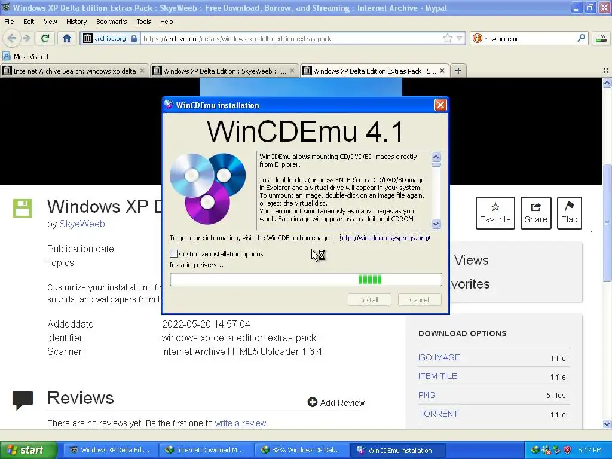This screenshot has width=612, height=459.
Task: Click the Internet Download Manager tray icon
Action: [535, 450]
